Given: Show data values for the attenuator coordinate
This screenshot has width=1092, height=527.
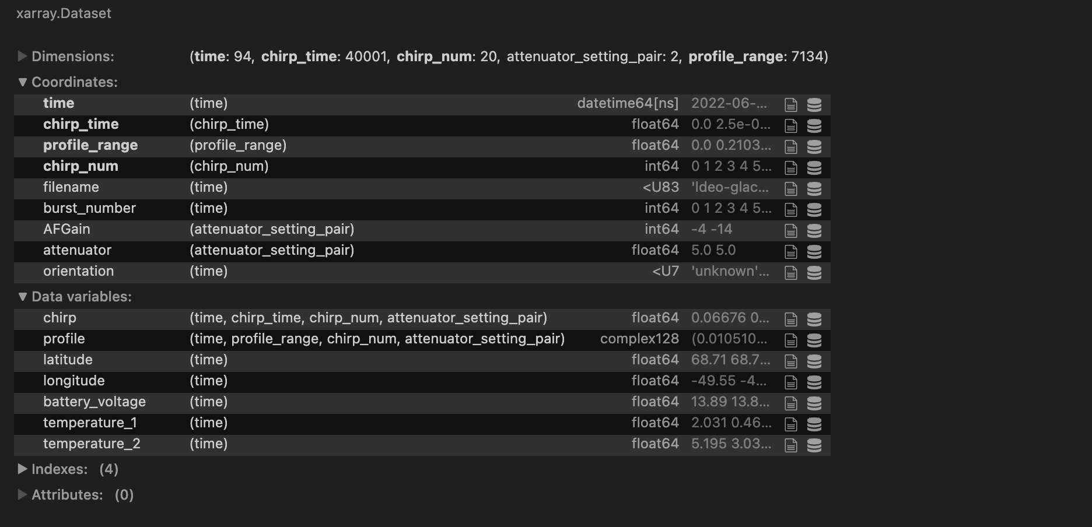Looking at the screenshot, I should (813, 251).
